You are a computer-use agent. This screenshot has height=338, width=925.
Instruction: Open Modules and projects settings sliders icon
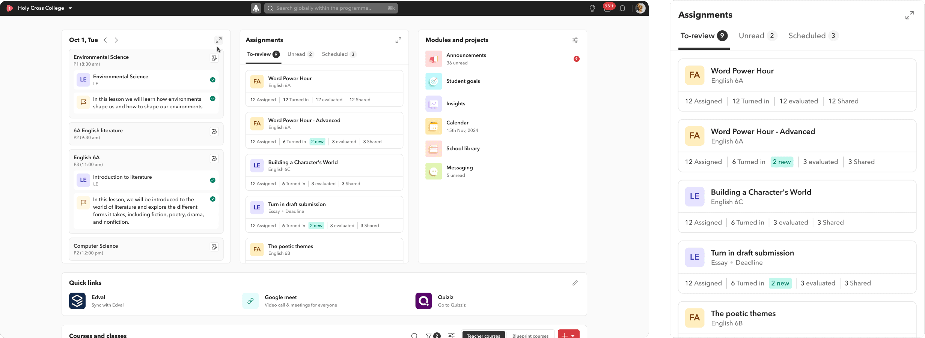pyautogui.click(x=575, y=40)
